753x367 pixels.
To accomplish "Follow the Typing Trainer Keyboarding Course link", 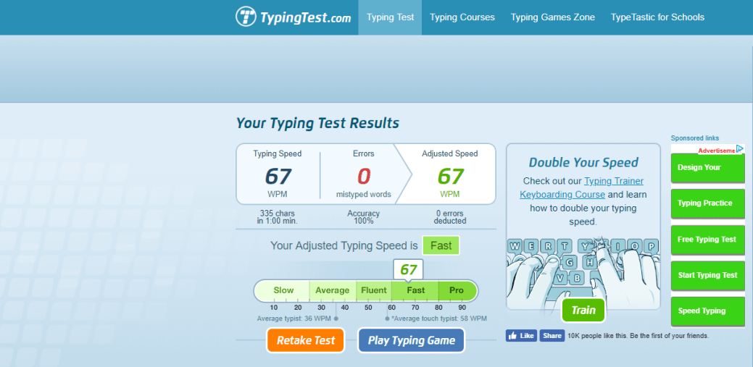I will pyautogui.click(x=581, y=187).
